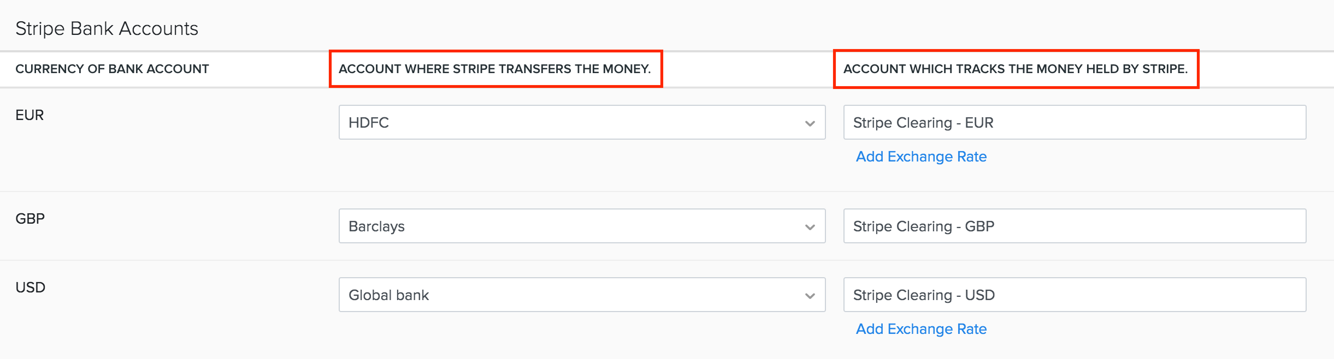This screenshot has height=359, width=1334.
Task: Click the 'Account which tracks the money' header
Action: 1015,69
